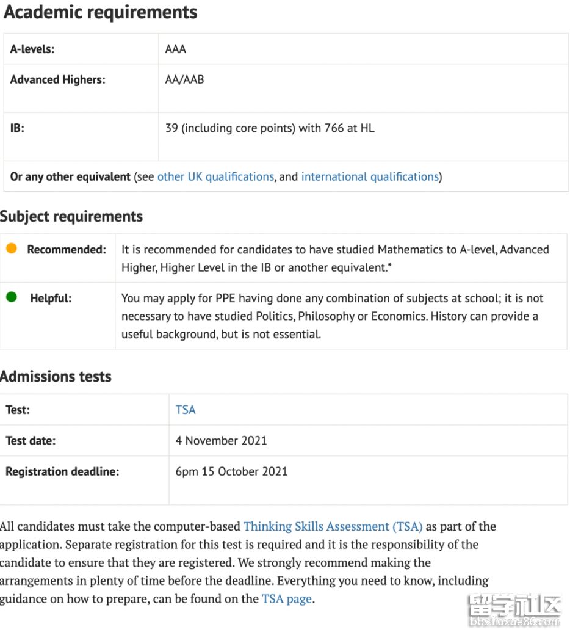570x635 pixels.
Task: Open the Thinking Skills Assessment (TSA) link
Action: pos(333,526)
